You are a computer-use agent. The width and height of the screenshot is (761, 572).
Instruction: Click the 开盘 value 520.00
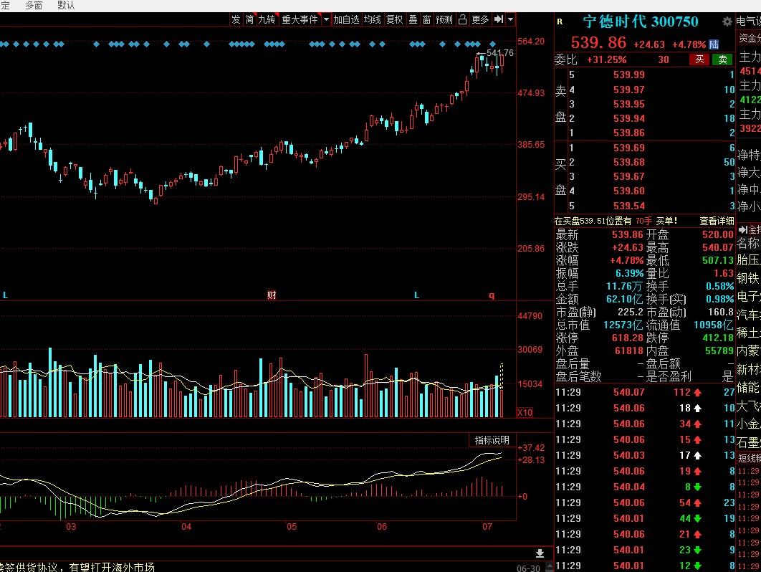pos(718,234)
